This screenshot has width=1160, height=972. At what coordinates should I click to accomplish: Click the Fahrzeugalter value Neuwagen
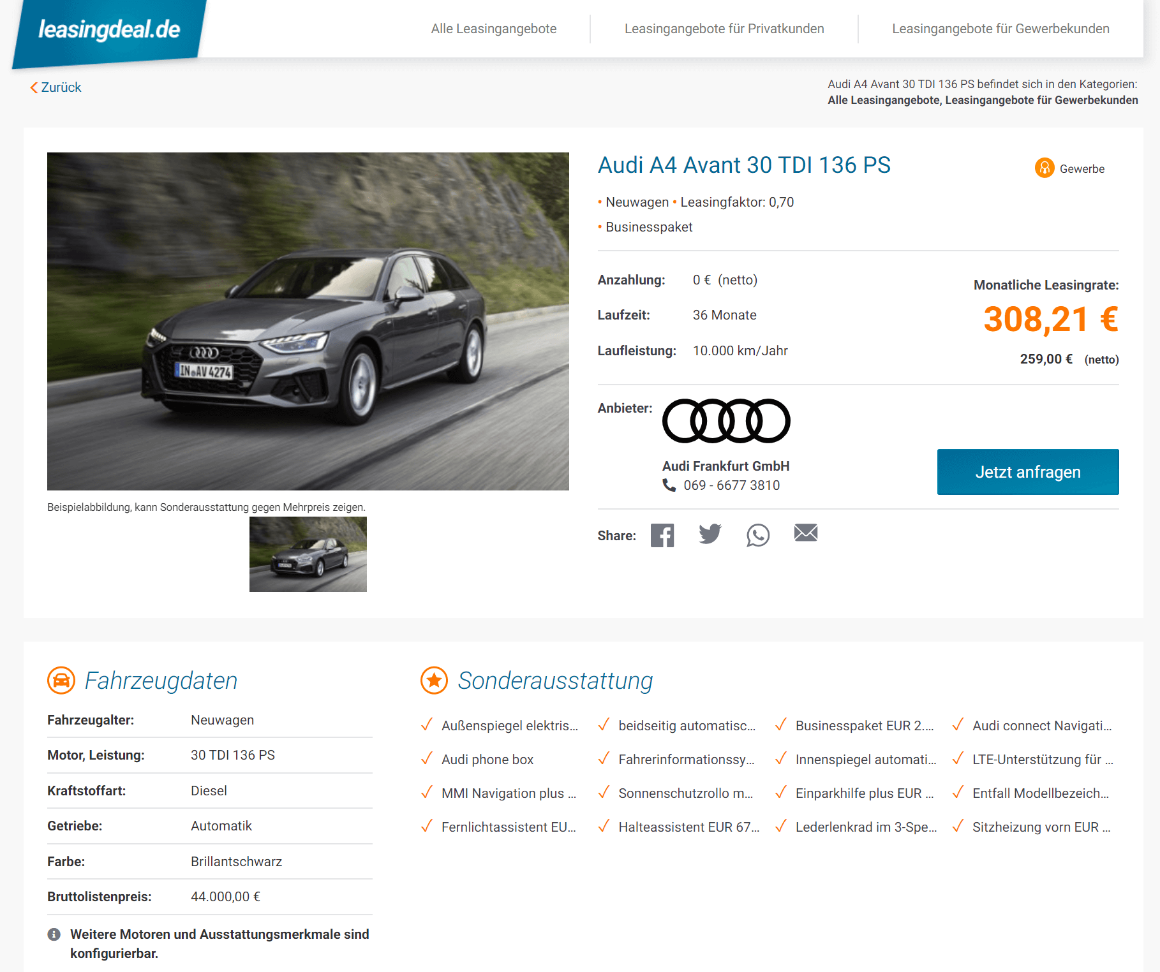222,720
